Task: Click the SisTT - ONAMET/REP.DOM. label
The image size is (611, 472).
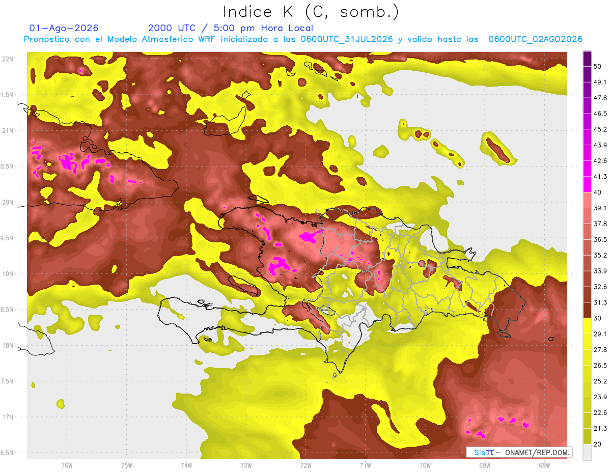Action: click(x=519, y=453)
